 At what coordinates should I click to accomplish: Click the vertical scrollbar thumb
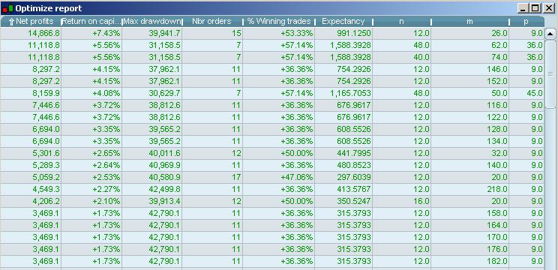click(550, 74)
